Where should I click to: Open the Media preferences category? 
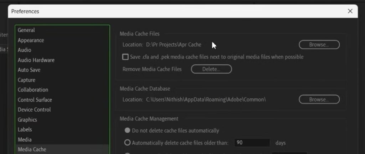(25, 139)
